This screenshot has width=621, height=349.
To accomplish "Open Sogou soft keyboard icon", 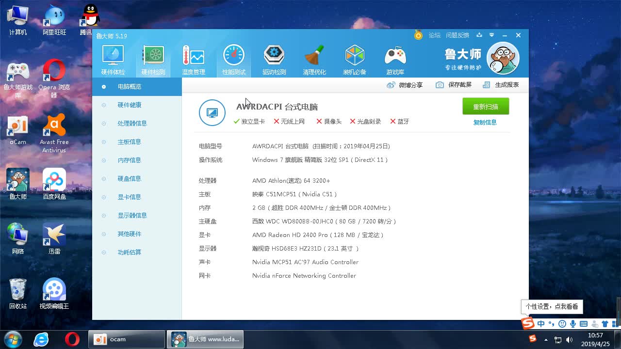I will (x=584, y=324).
